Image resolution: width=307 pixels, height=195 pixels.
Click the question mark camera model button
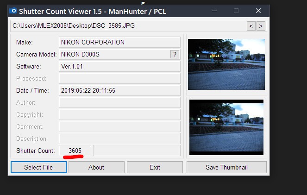pos(175,54)
